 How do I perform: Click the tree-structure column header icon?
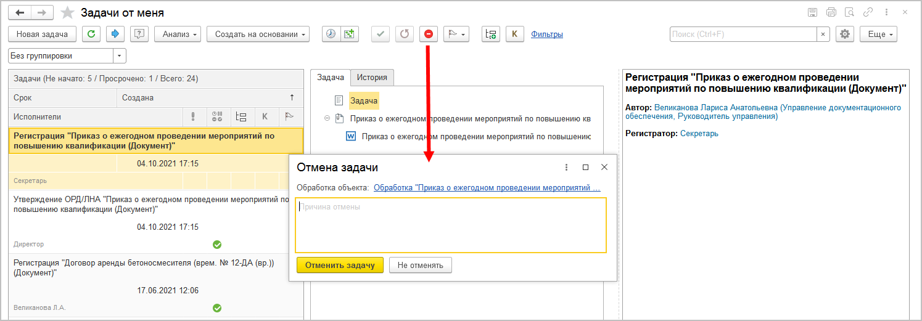pos(242,116)
